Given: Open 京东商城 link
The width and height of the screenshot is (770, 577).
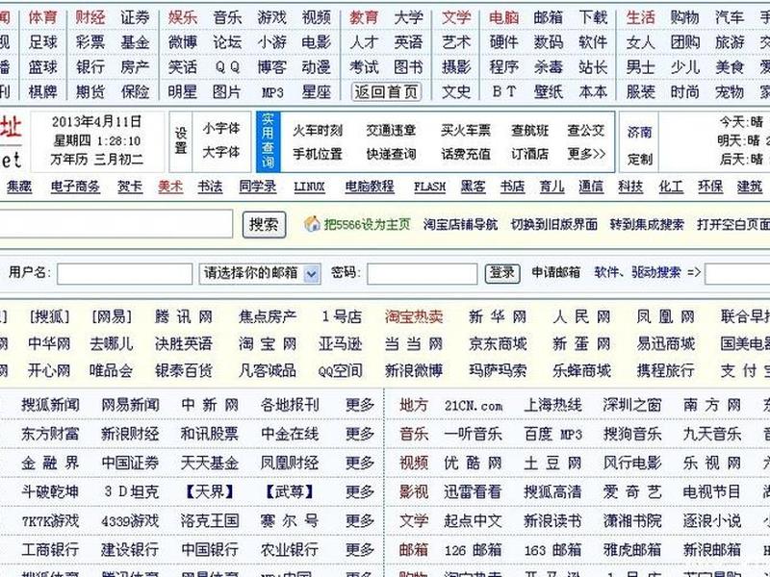Looking at the screenshot, I should [x=498, y=344].
